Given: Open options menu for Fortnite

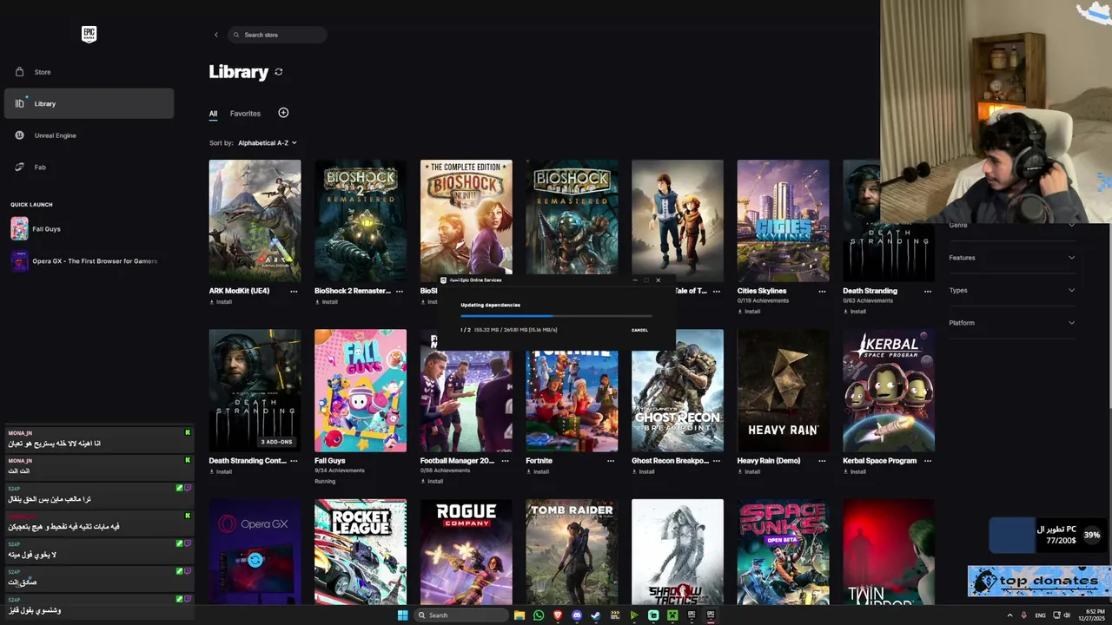Looking at the screenshot, I should point(611,461).
